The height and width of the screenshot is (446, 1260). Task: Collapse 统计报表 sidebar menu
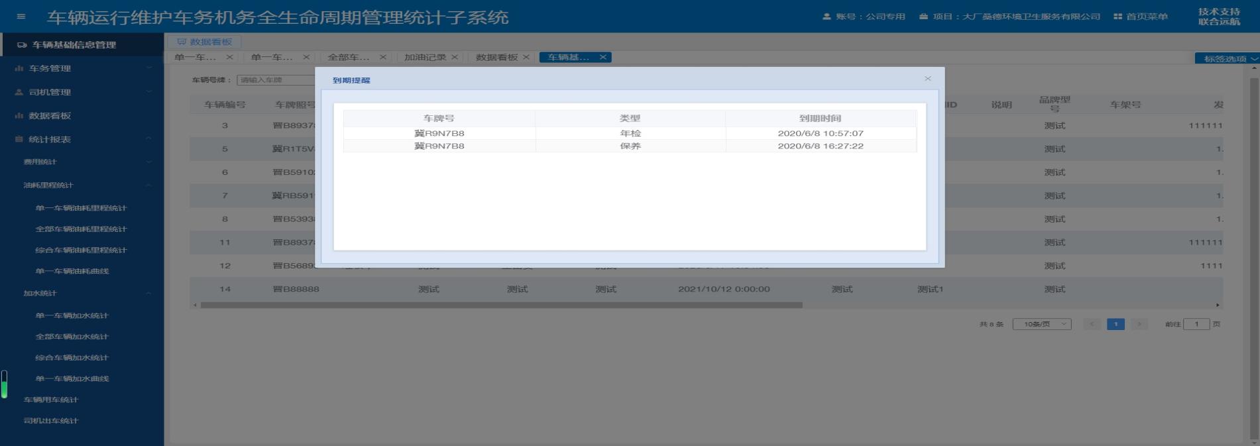coord(82,139)
